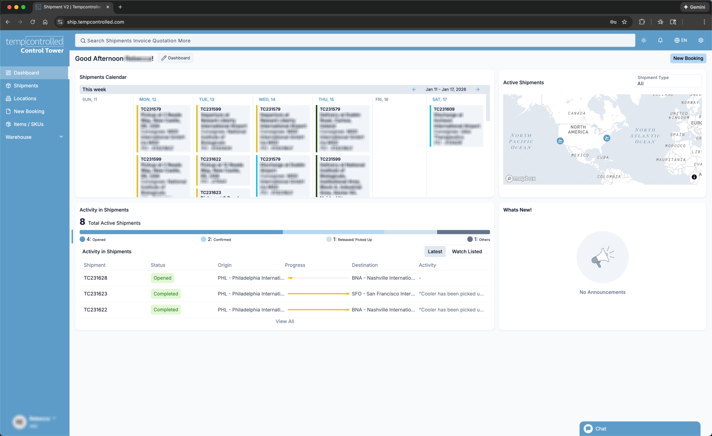Image resolution: width=712 pixels, height=436 pixels.
Task: Open the Shipment Type dropdown
Action: 668,81
